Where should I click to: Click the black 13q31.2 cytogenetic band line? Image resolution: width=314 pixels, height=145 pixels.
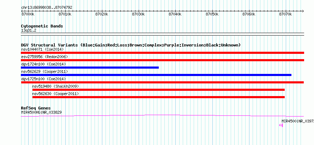click(x=162, y=34)
